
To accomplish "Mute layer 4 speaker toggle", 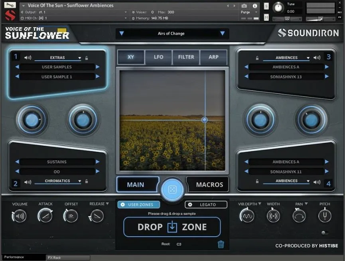I will (317, 182).
